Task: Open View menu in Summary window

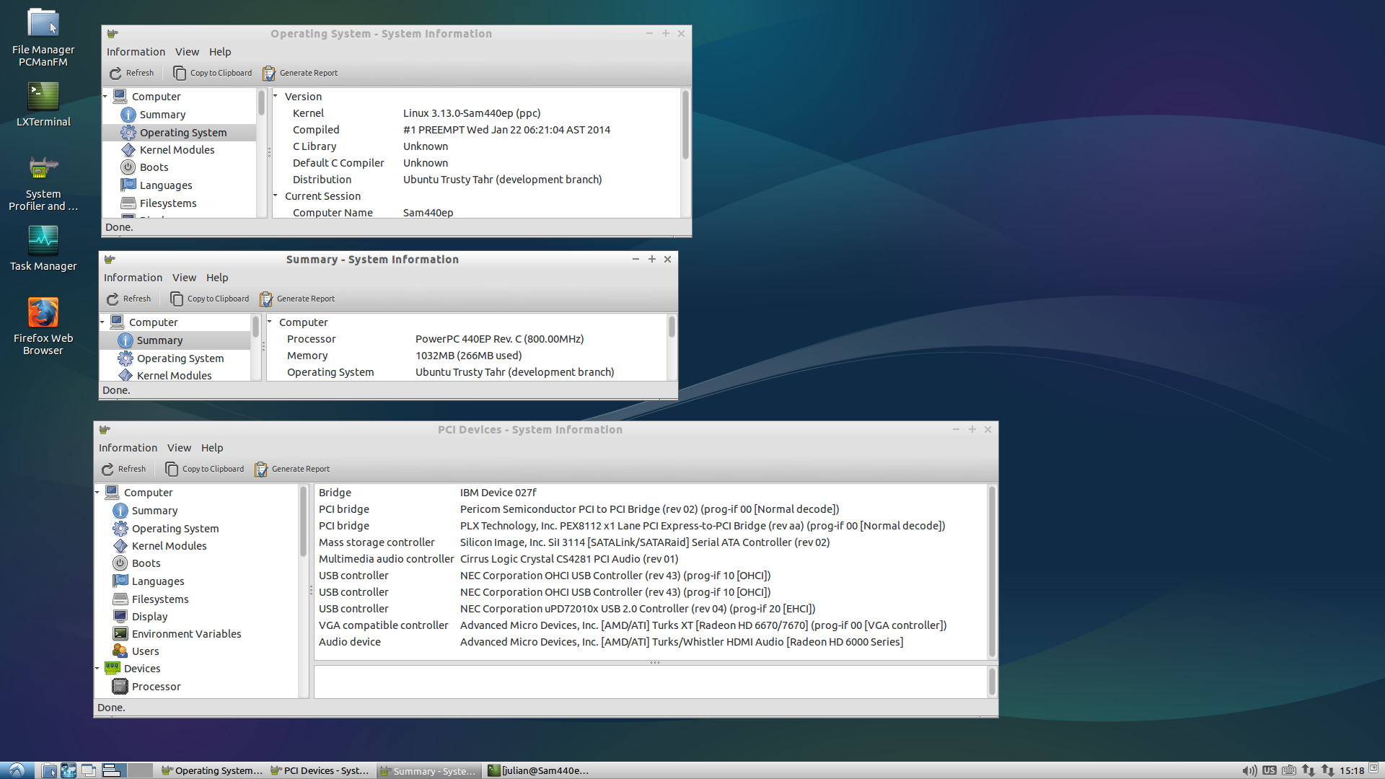Action: pos(184,278)
